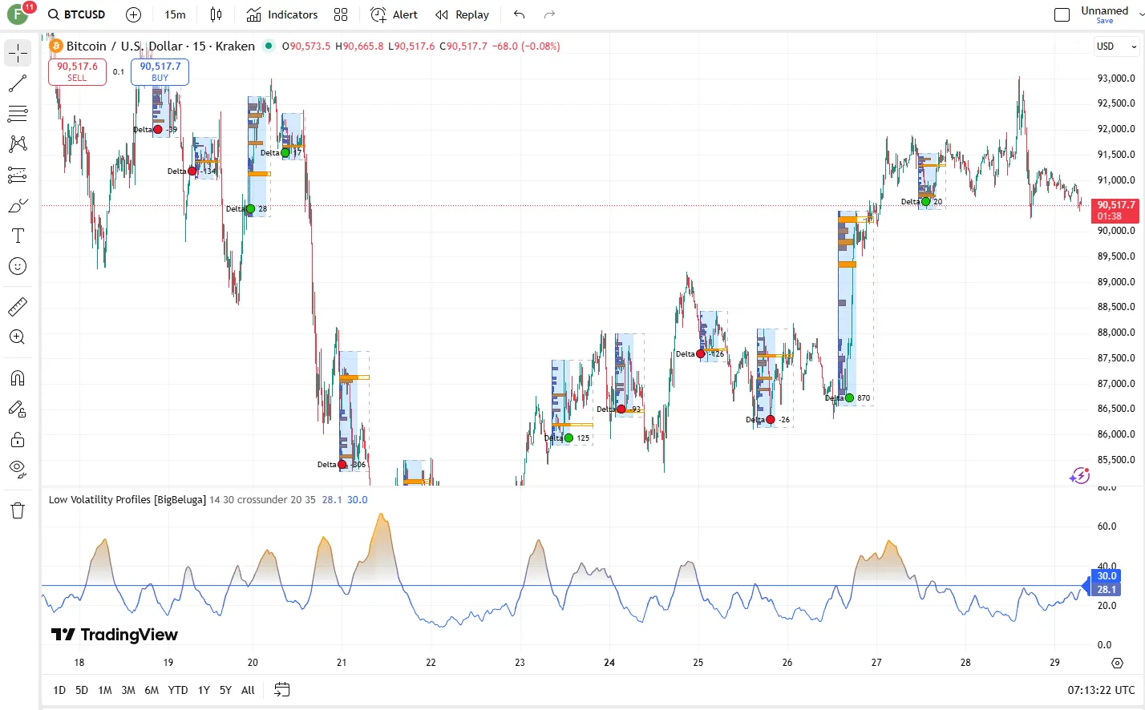Screen dimensions: 1145x710
Task: Open timezone menu at 07:13:22 UTC
Action: (1101, 690)
